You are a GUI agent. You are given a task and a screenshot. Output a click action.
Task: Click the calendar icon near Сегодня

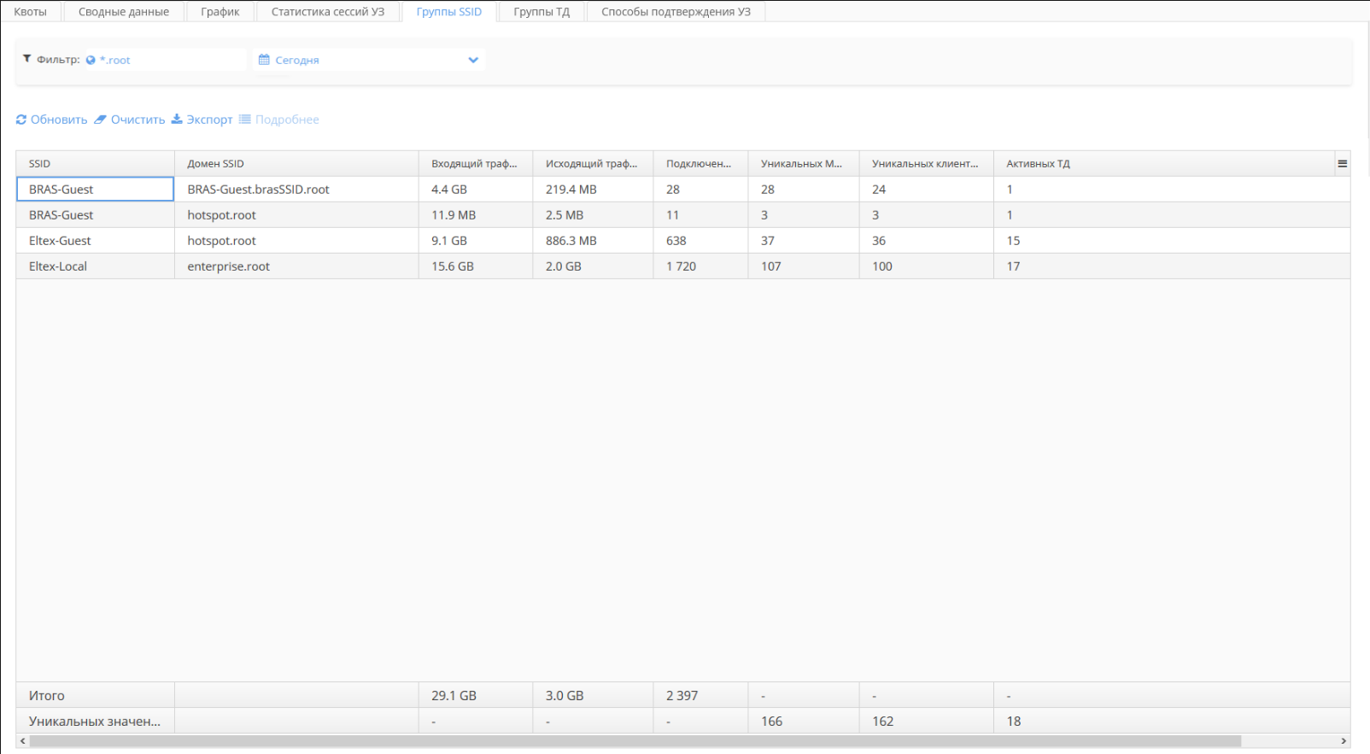pyautogui.click(x=264, y=60)
